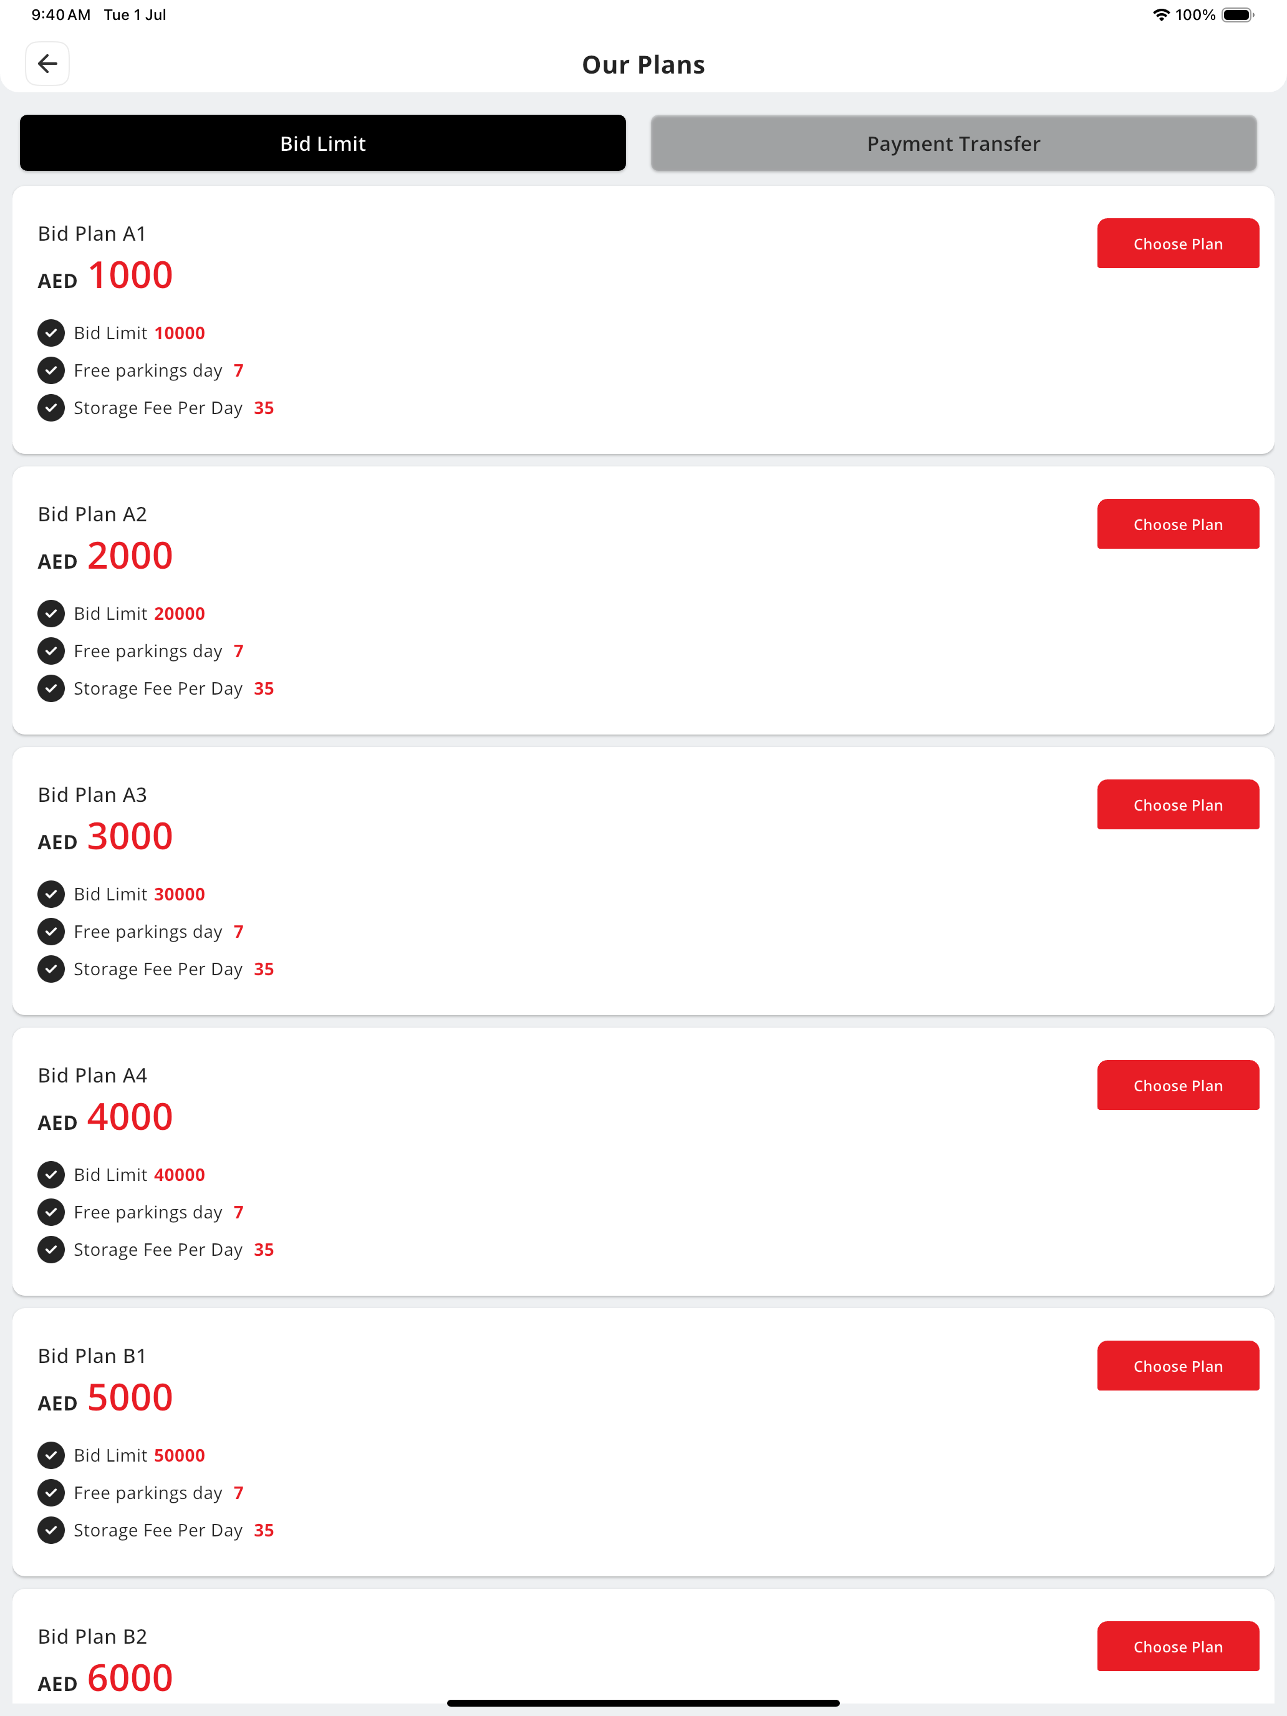
Task: Click Free parkings checkmark in Bid Plan A3
Action: pos(51,932)
